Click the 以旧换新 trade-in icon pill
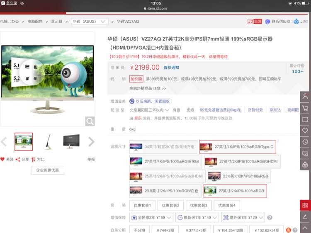 [150, 101]
